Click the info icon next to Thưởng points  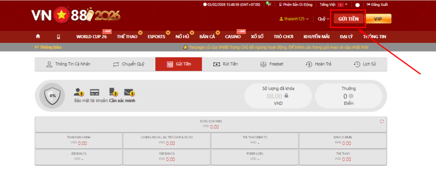(x=351, y=96)
